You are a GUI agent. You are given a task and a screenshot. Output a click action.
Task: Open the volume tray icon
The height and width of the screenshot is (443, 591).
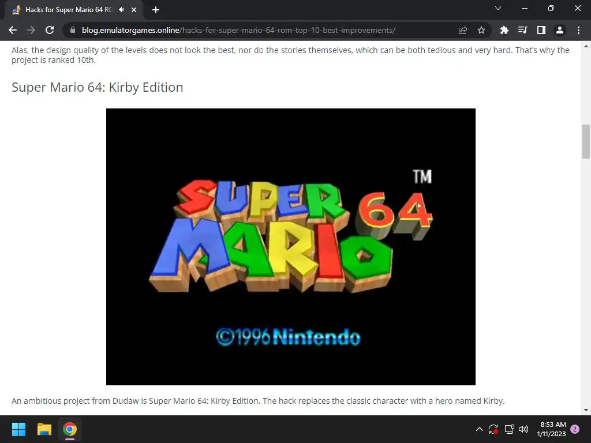[x=523, y=429]
